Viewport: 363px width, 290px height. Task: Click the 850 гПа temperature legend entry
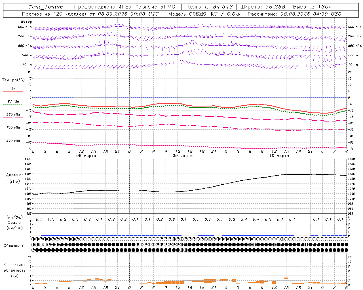click(x=13, y=115)
